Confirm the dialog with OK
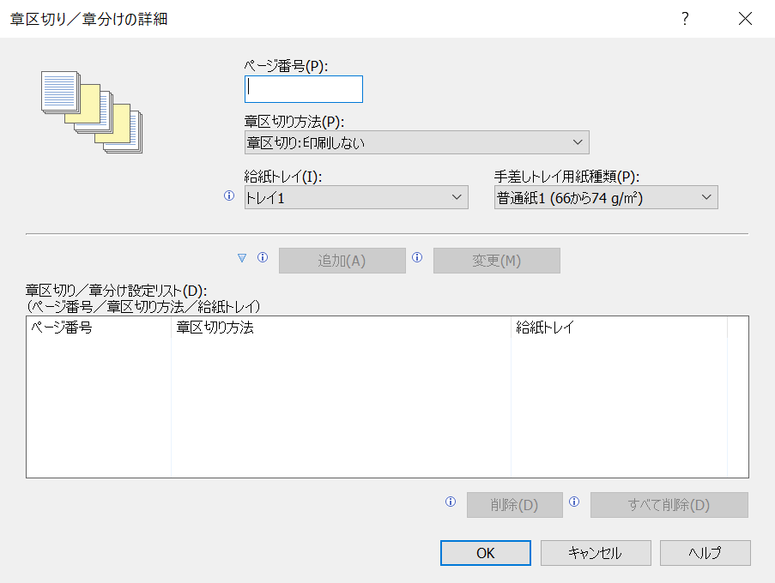 click(x=486, y=553)
